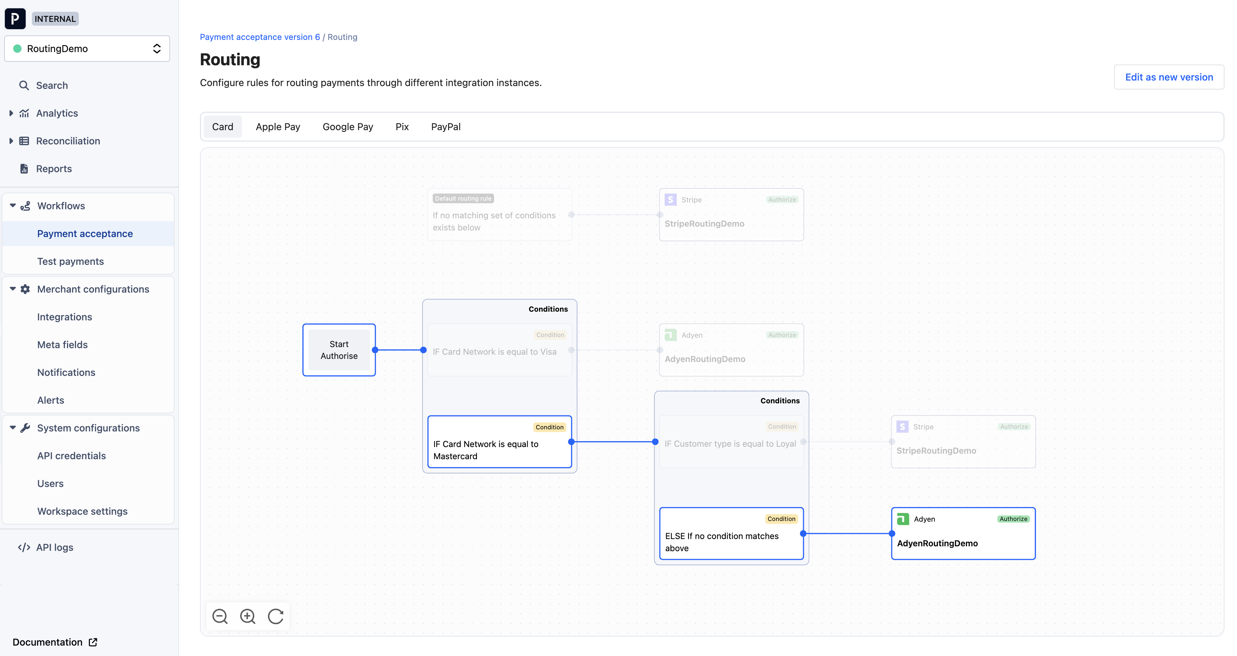Image resolution: width=1237 pixels, height=656 pixels.
Task: Select the Card Network equals Visa condition
Action: [x=499, y=350]
